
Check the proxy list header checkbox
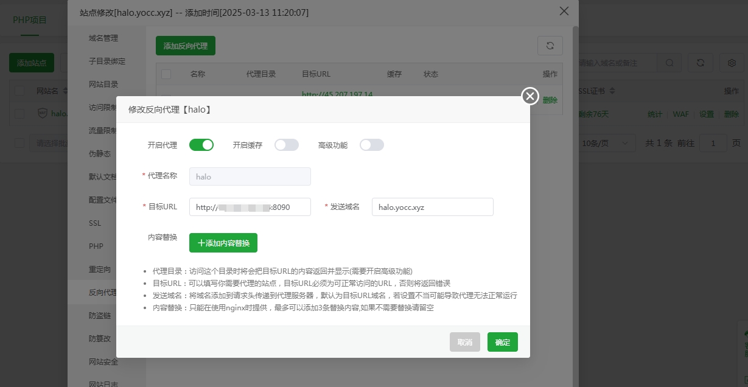point(166,74)
